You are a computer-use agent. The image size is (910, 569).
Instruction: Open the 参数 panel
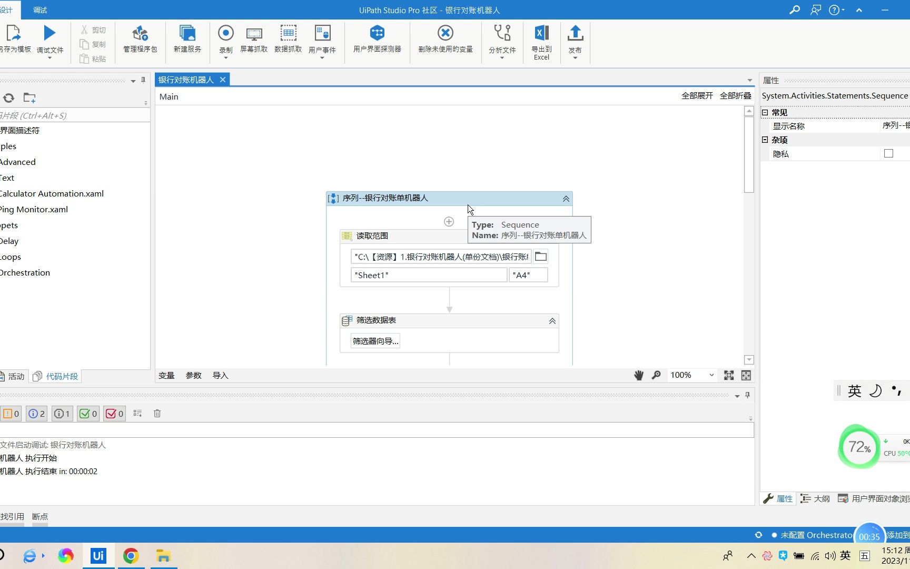click(x=194, y=375)
